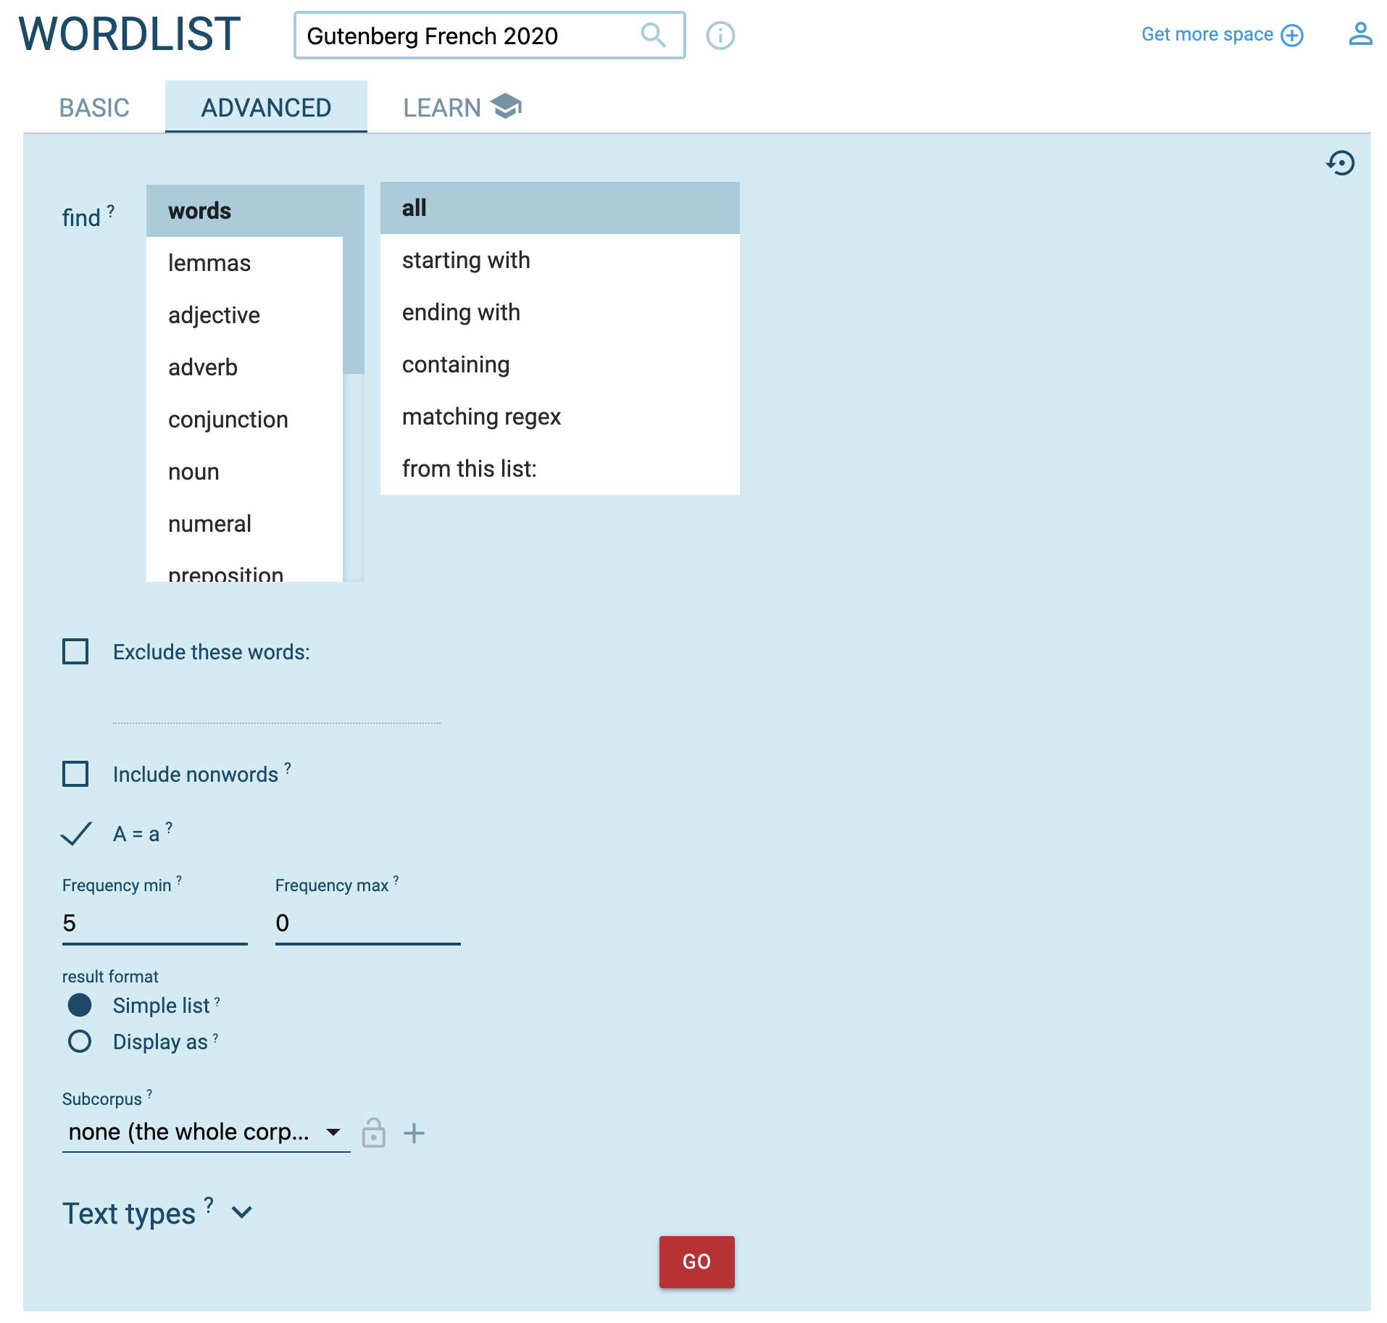Select the Simple list radio button
1387x1323 pixels.
coord(80,1005)
